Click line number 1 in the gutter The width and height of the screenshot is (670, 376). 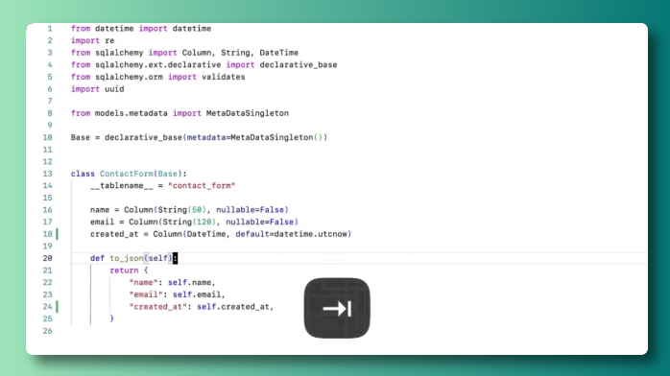50,29
